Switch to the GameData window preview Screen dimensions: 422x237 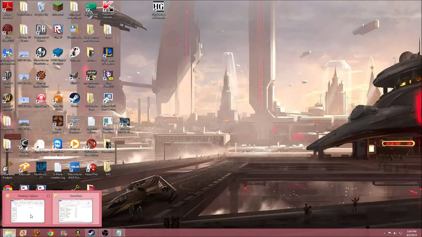click(x=76, y=209)
